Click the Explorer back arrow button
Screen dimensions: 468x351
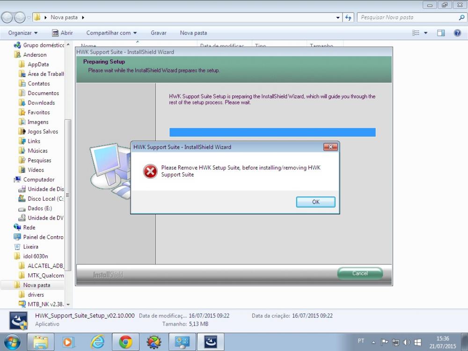coord(7,17)
